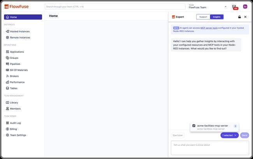The width and height of the screenshot is (253, 159).
Task: Go to Applications
Action: [17, 52]
